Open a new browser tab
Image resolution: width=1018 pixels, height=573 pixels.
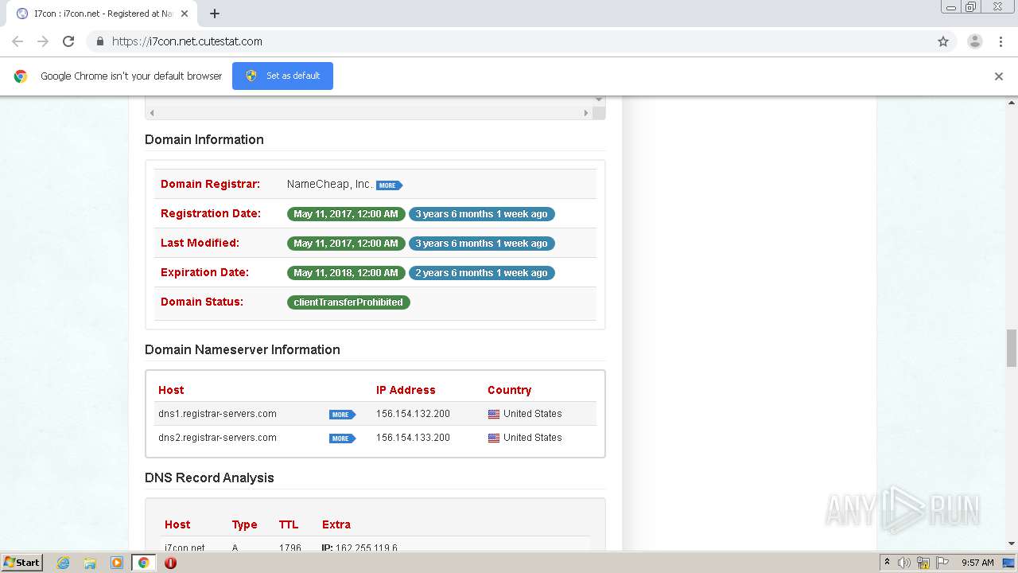[x=215, y=14]
